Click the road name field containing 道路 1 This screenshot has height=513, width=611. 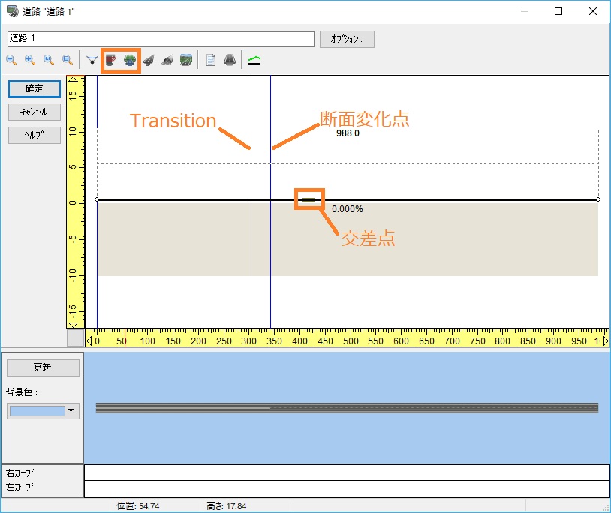coord(161,39)
